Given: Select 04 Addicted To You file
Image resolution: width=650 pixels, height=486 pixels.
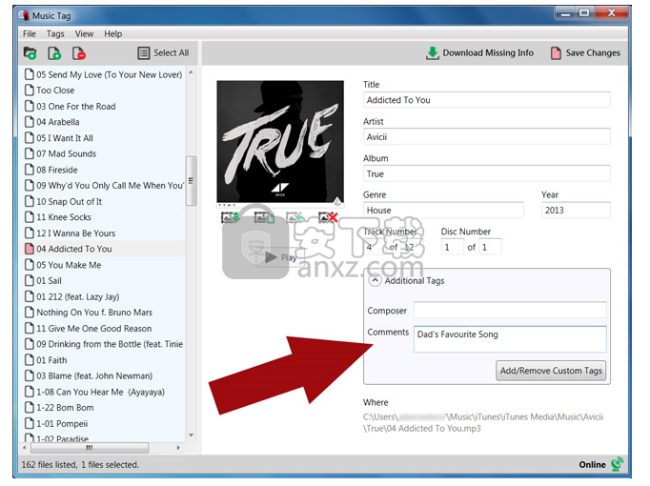Looking at the screenshot, I should 73,249.
